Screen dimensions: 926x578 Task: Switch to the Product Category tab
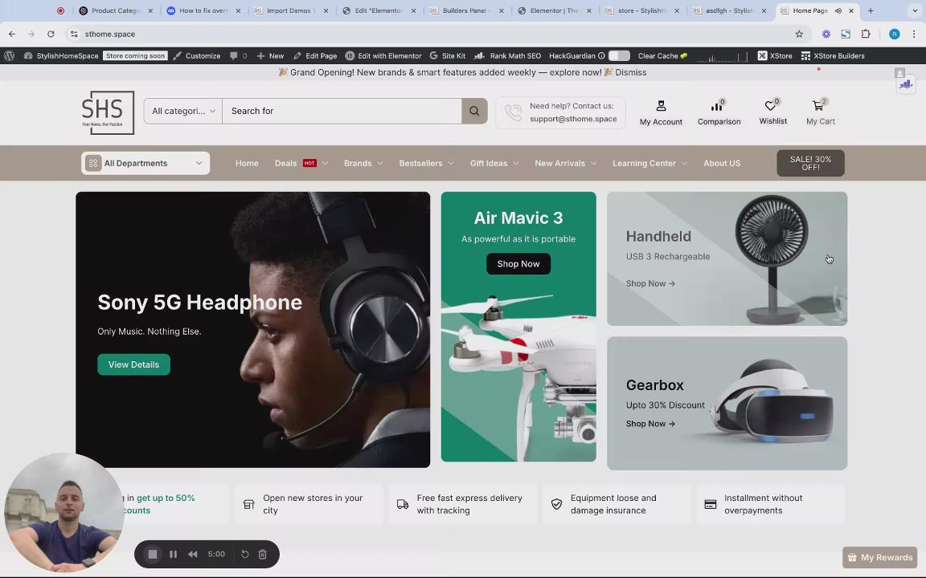click(116, 10)
